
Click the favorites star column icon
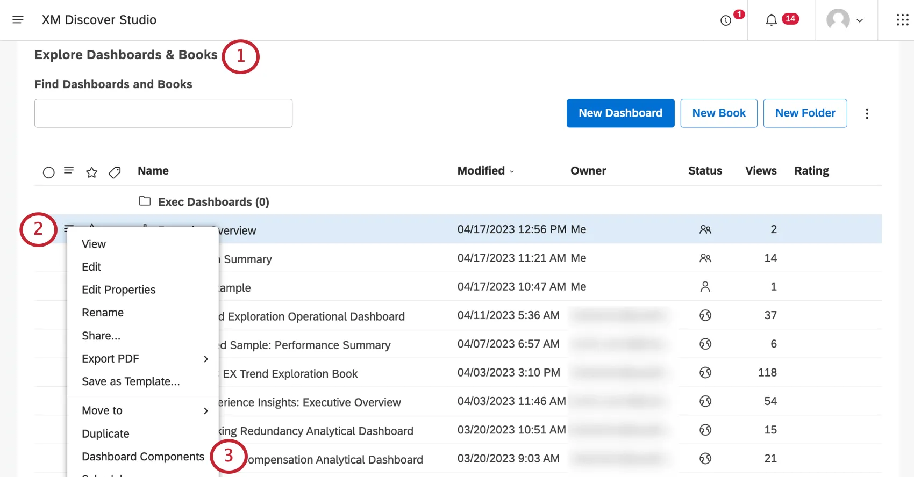point(92,172)
